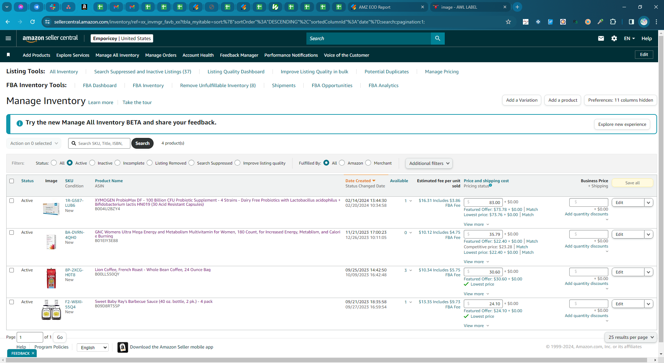Click the Search SKU, Title, ISBN field

[103, 143]
